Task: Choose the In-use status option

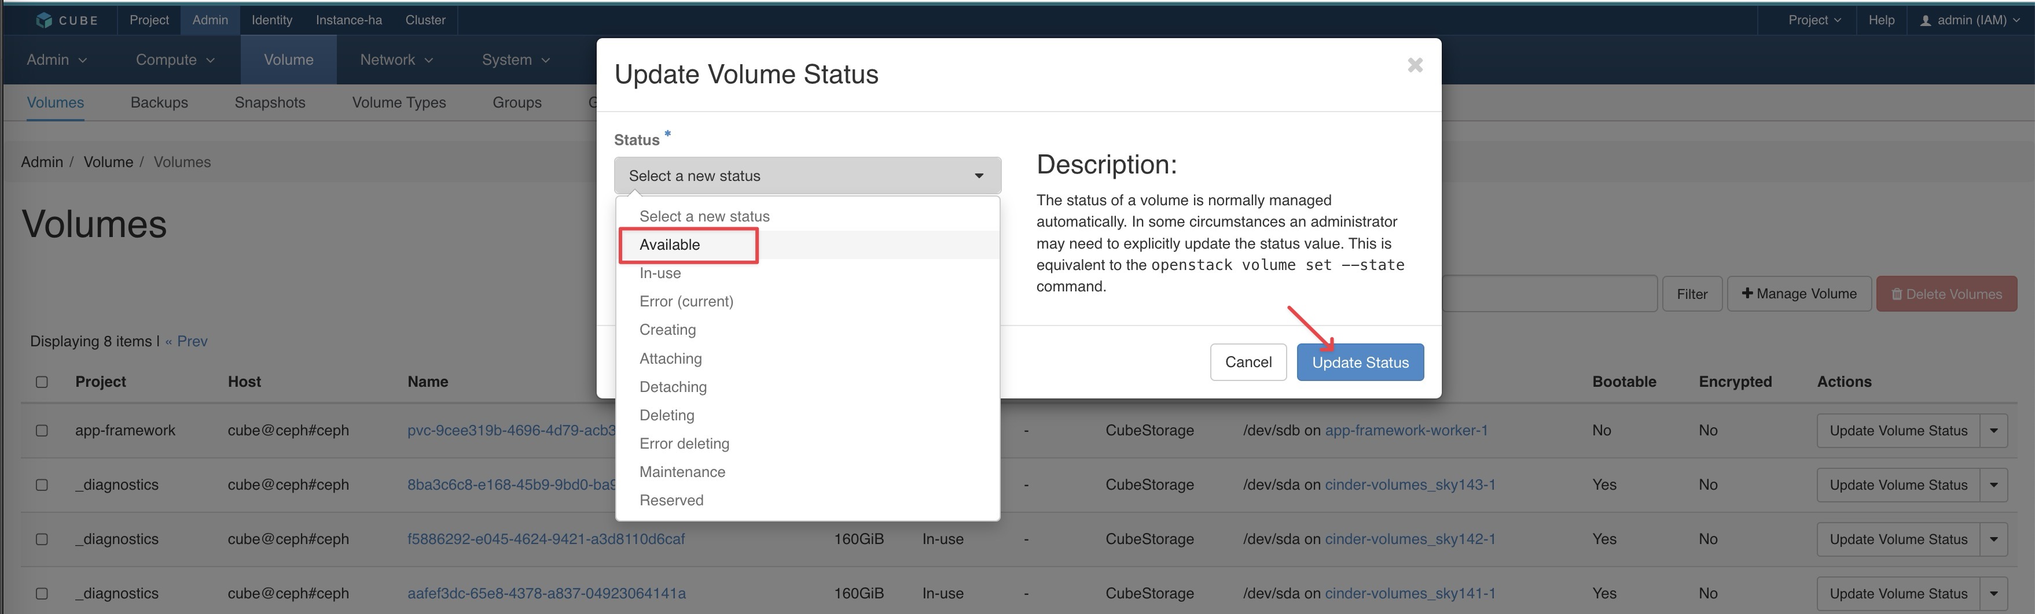Action: 807,273
